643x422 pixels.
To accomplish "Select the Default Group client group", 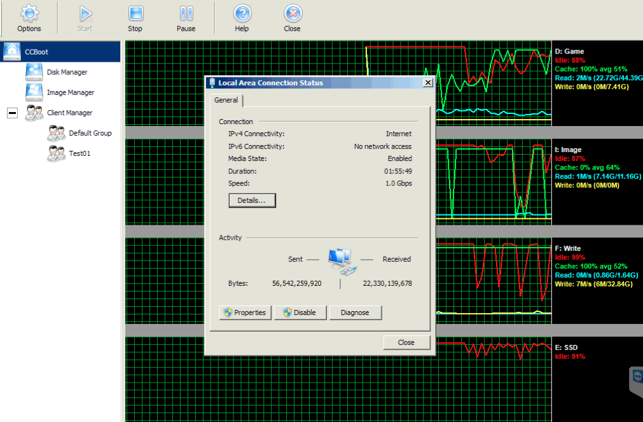I will [x=90, y=133].
